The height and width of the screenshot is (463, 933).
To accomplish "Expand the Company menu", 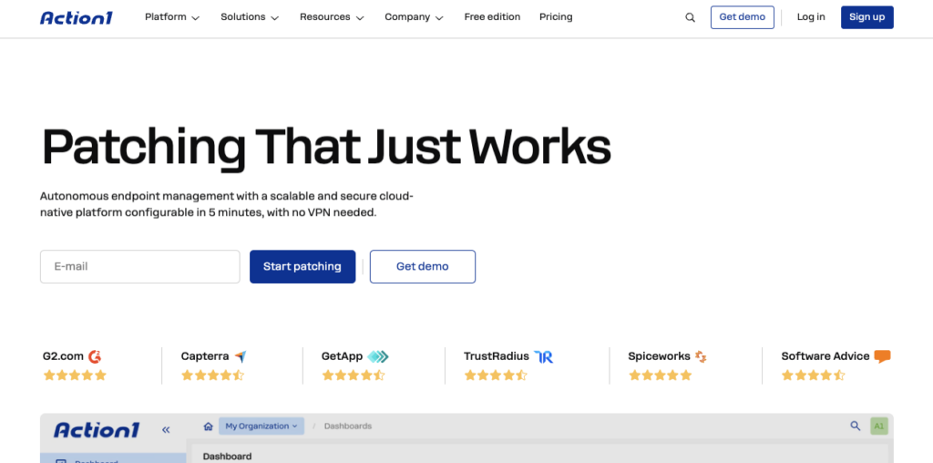I will point(415,17).
